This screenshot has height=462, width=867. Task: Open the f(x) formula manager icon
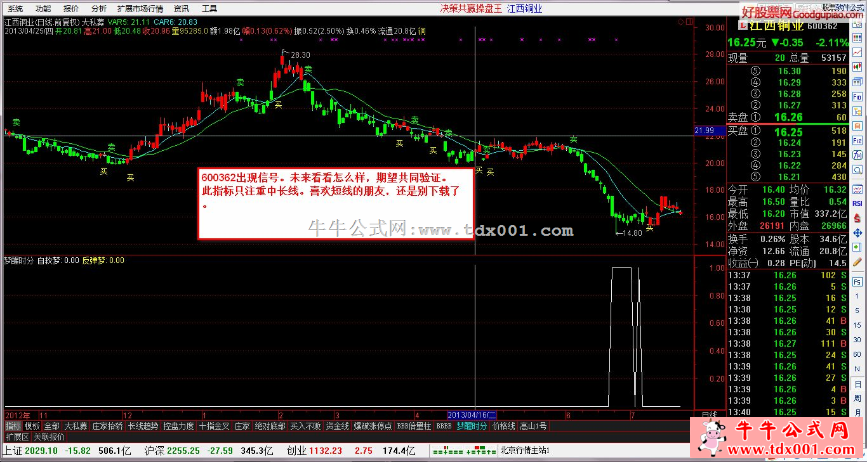coord(857,155)
